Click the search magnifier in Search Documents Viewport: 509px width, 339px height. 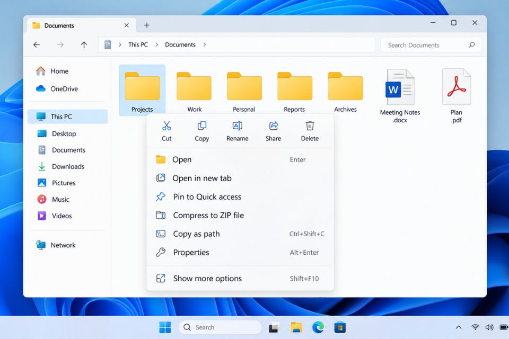[472, 45]
